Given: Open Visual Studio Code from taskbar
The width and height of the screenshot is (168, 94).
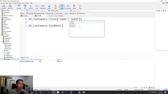Looking at the screenshot, I should 71,92.
